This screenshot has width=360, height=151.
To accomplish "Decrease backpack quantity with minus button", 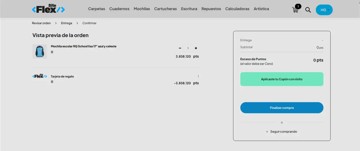I will 180,48.
